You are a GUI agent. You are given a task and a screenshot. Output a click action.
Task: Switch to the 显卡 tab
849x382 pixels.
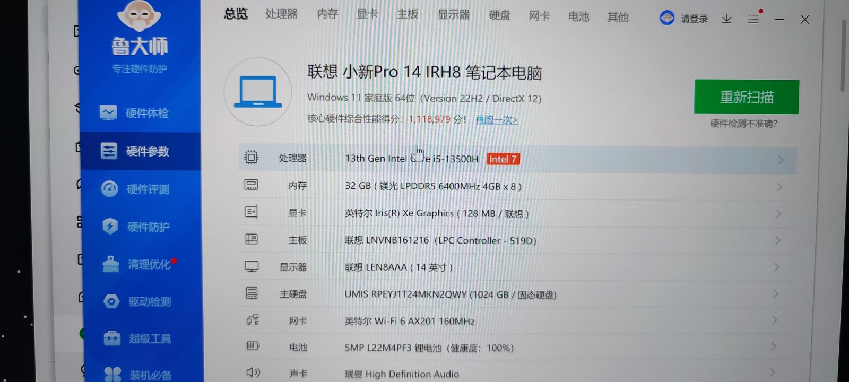[367, 14]
